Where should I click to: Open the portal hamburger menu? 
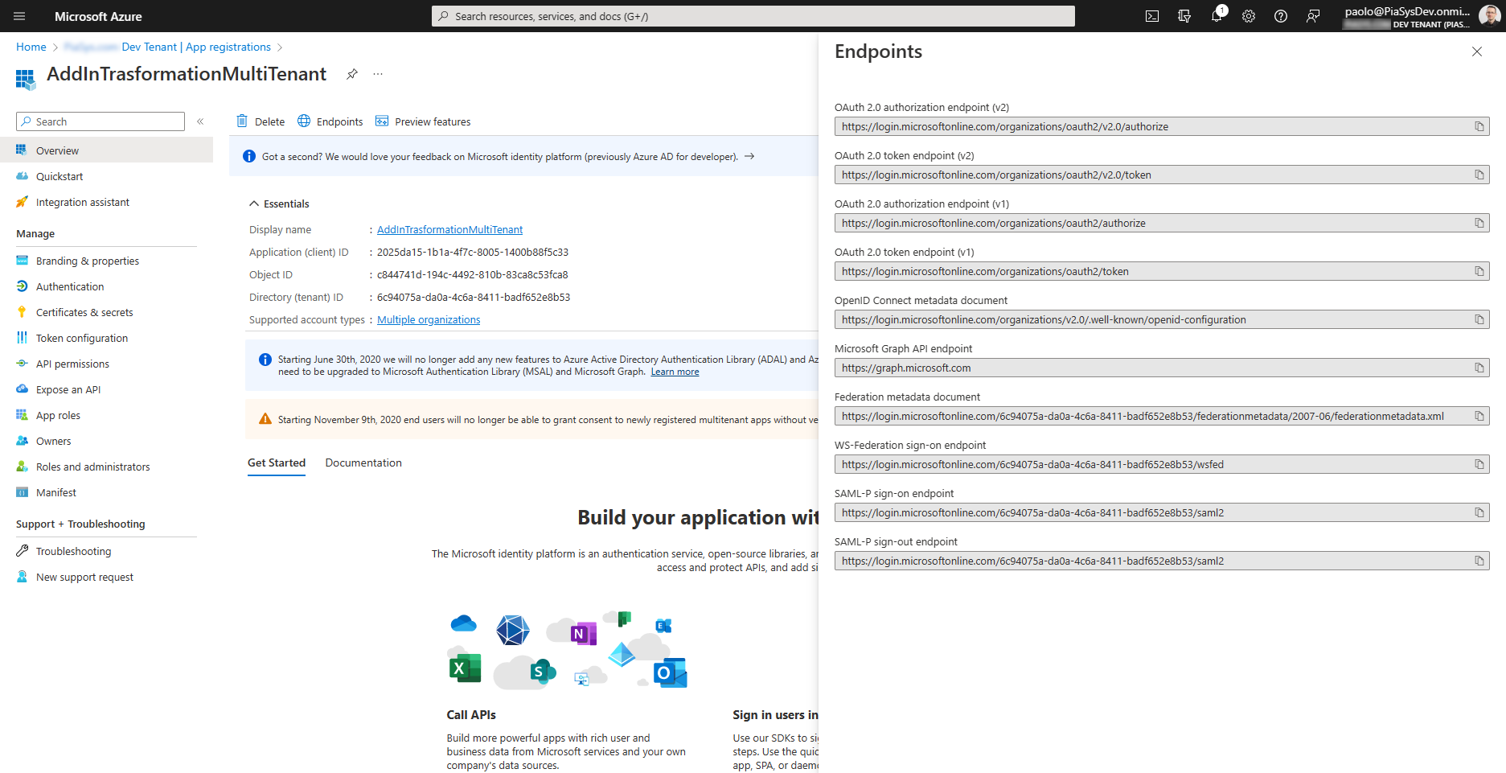coord(19,16)
